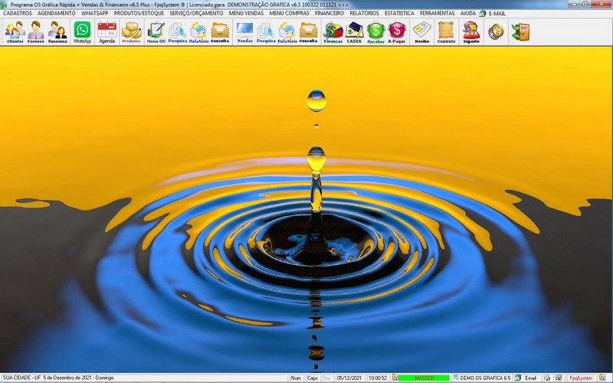The width and height of the screenshot is (613, 383).
Task: Open the SERVIÇO/ORÇAMENTO menu
Action: [196, 13]
